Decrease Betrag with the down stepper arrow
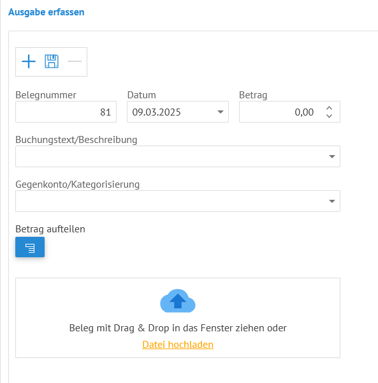This screenshot has width=378, height=383. click(329, 116)
